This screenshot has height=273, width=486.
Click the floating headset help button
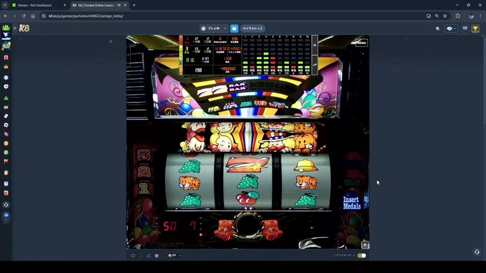[x=477, y=251]
